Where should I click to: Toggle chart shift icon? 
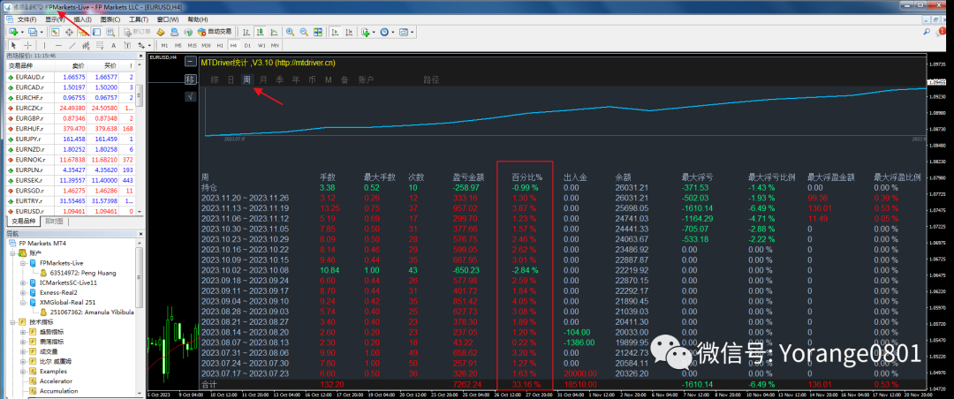349,32
